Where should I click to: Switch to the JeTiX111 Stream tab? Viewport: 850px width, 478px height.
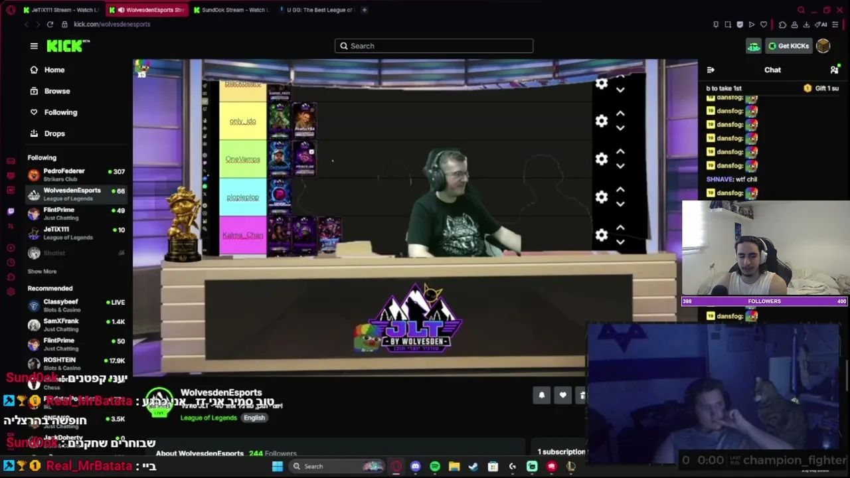[x=61, y=10]
